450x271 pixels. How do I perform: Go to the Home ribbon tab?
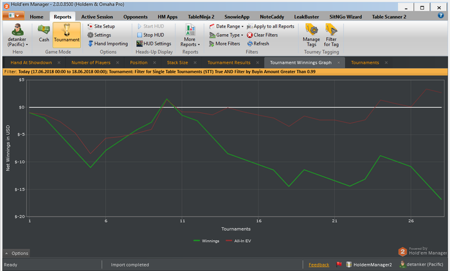[x=37, y=17]
